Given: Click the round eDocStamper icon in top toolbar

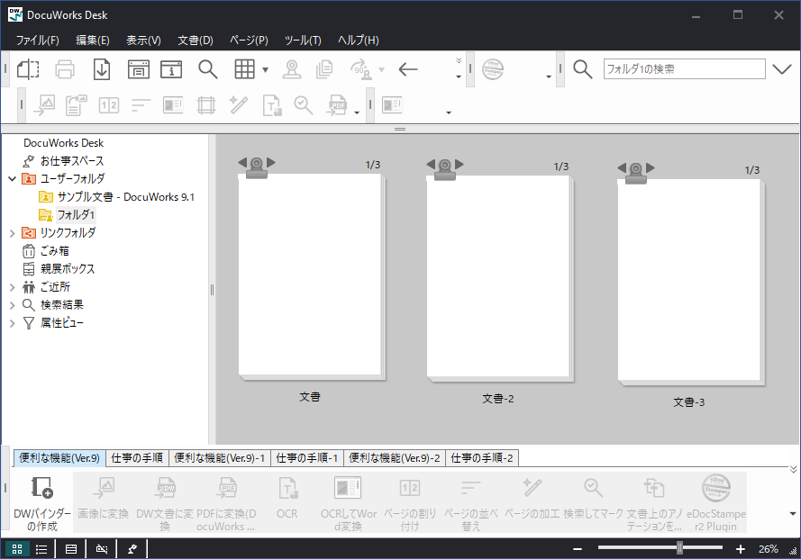Looking at the screenshot, I should coord(493,69).
